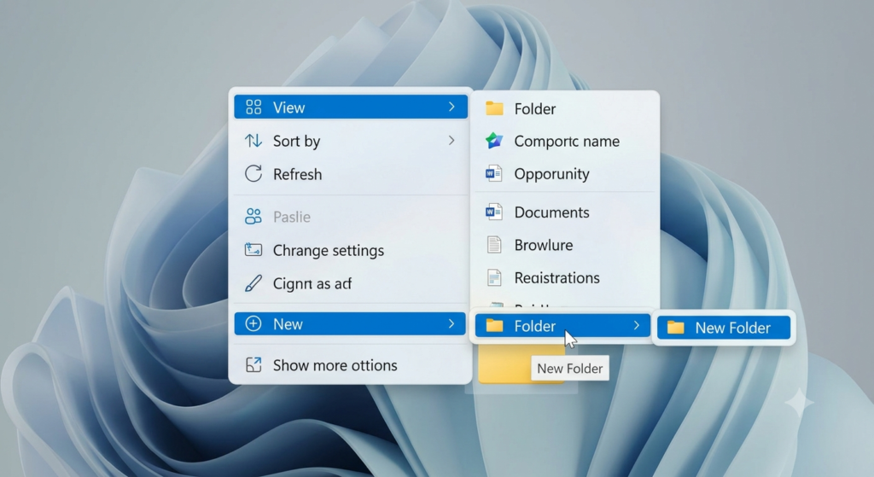
Task: Select Reaistrations submenu item
Action: tap(565, 277)
